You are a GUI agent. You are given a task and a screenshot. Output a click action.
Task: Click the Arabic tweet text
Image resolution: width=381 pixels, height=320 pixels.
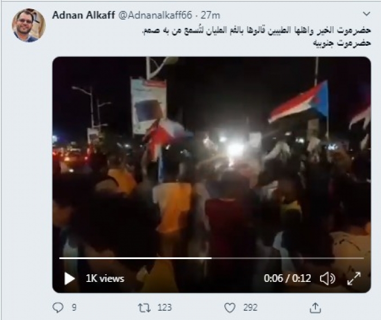pyautogui.click(x=256, y=36)
